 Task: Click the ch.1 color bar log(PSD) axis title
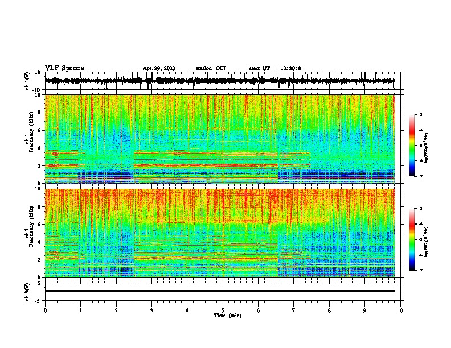click(427, 148)
